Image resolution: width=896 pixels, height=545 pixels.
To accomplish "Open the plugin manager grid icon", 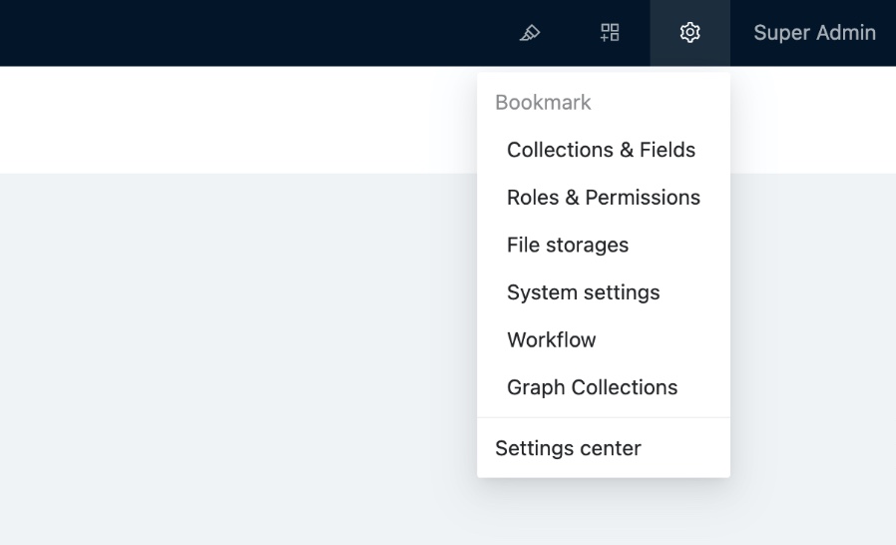I will [610, 33].
